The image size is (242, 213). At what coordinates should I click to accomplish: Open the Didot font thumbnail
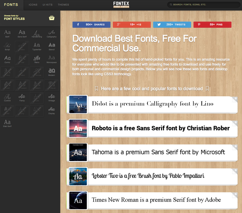coord(78,104)
